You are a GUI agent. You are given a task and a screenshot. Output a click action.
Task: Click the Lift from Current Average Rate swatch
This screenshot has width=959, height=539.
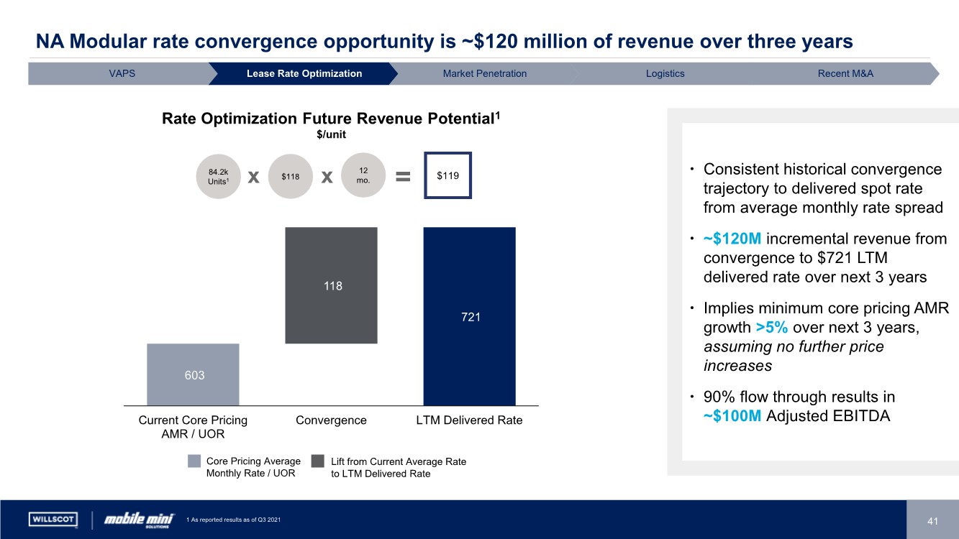point(319,461)
